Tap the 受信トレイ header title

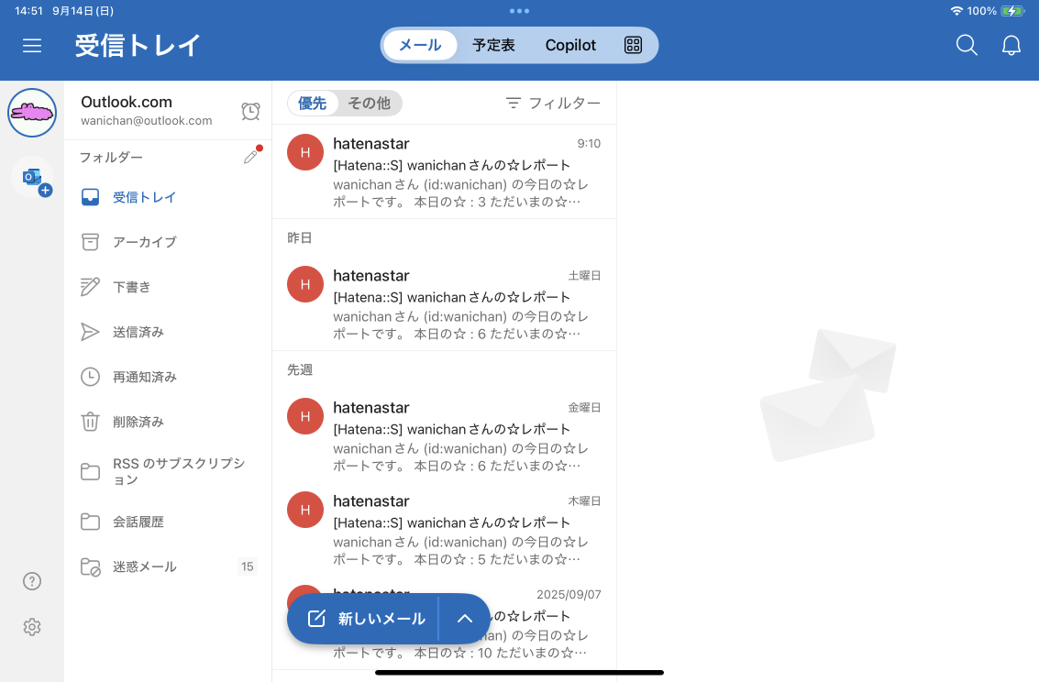tap(138, 45)
